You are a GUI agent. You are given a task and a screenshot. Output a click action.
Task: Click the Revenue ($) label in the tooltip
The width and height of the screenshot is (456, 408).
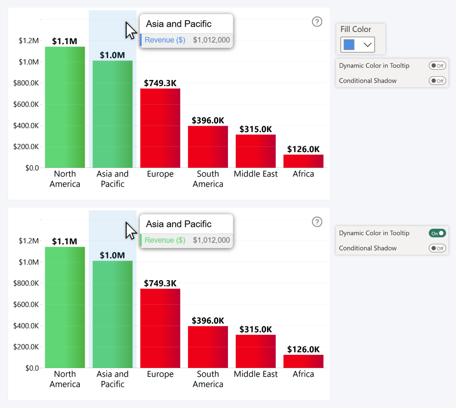(165, 40)
